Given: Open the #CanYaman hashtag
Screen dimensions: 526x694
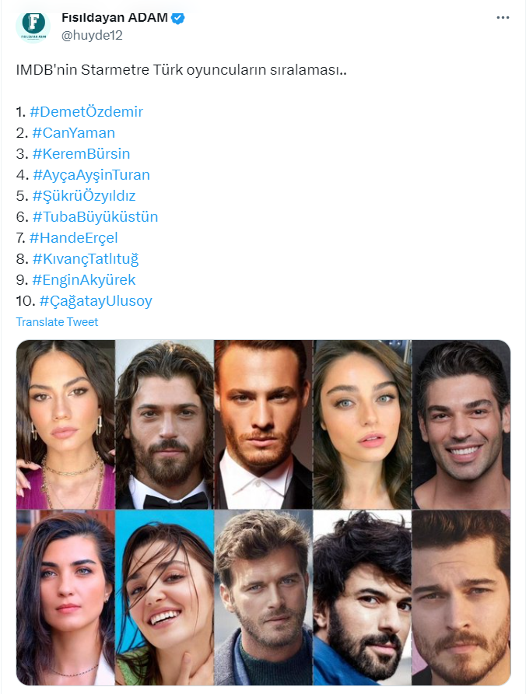Looking at the screenshot, I should (x=73, y=133).
